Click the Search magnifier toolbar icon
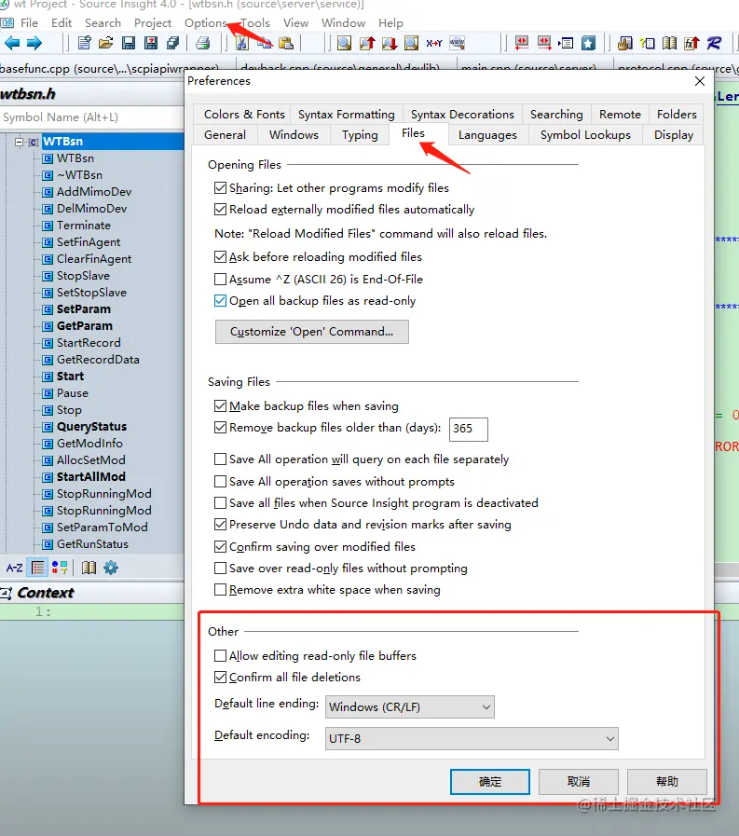 coord(345,43)
